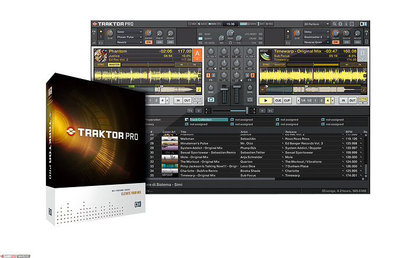The width and height of the screenshot is (401, 258).
Task: Sort by Artist column header
Action: pos(244,132)
